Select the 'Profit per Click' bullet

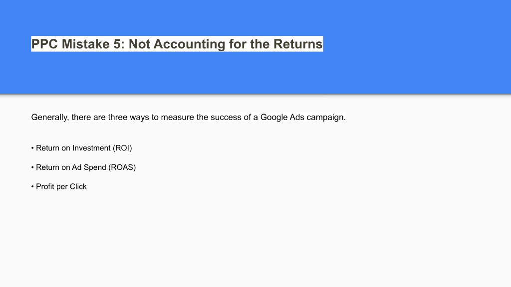(x=59, y=186)
